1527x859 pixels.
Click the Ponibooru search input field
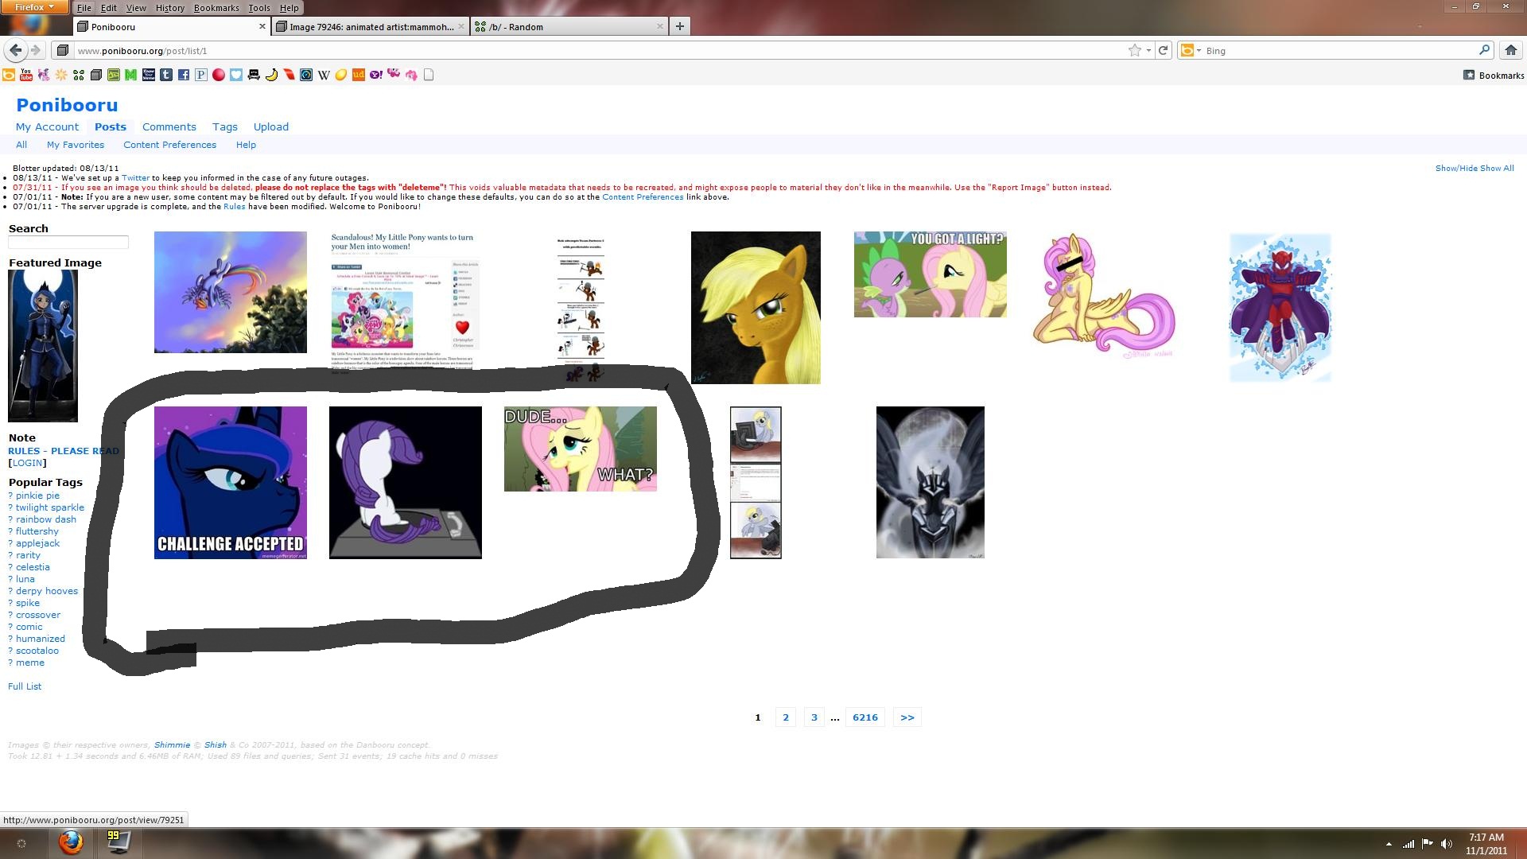click(68, 242)
